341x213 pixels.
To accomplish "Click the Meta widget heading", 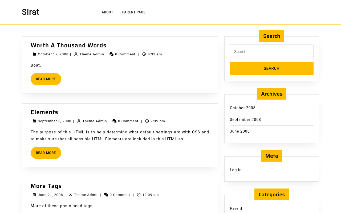I will (272, 156).
